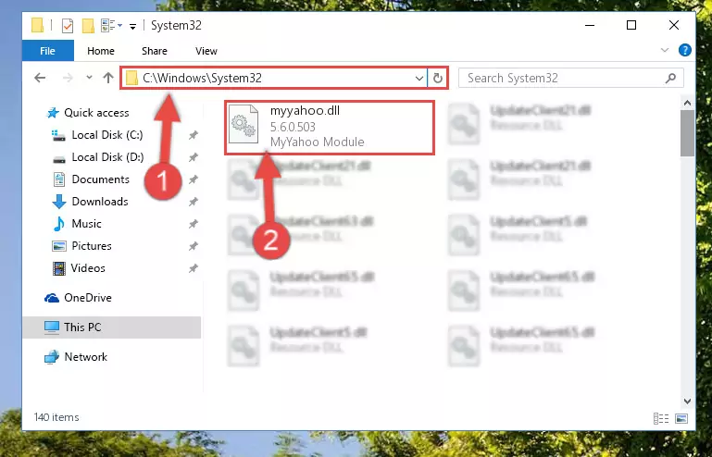Refresh the System32 folder
Image resolution: width=712 pixels, height=457 pixels.
click(438, 78)
